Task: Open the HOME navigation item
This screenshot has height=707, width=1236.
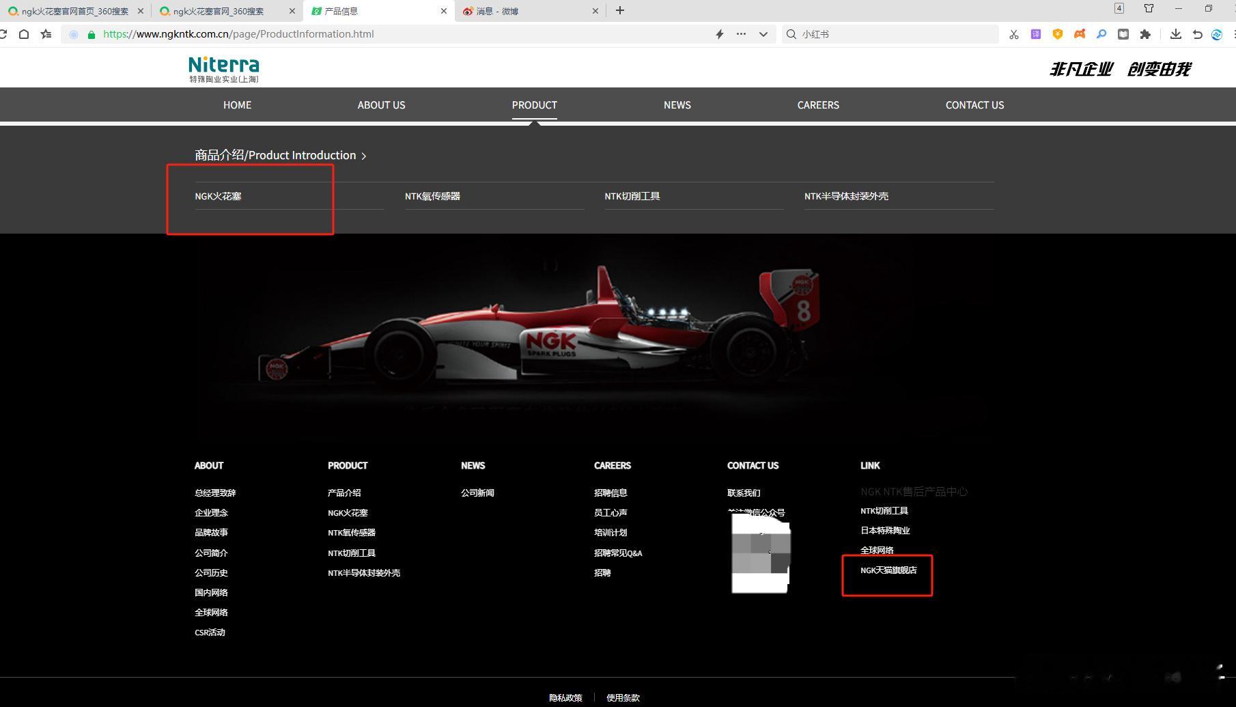Action: tap(237, 105)
